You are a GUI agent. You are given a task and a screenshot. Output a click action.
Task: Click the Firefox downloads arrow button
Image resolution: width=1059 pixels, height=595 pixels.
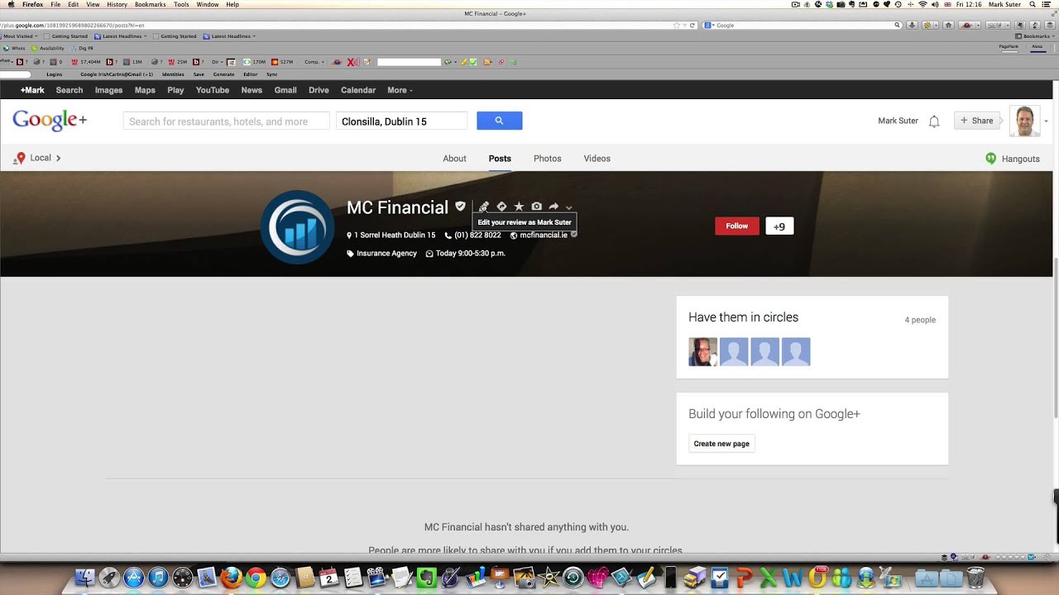tap(912, 25)
